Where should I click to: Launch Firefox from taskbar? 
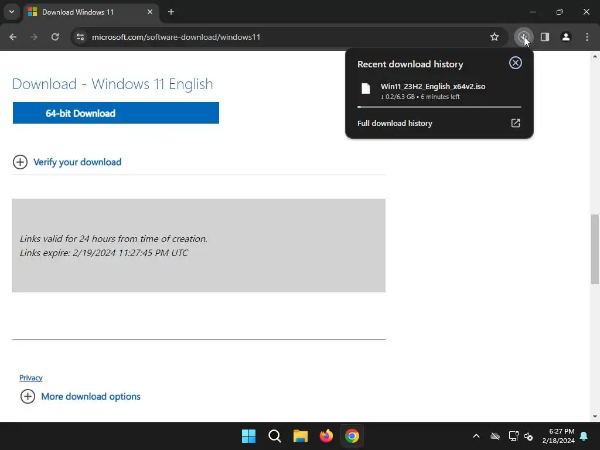[326, 436]
